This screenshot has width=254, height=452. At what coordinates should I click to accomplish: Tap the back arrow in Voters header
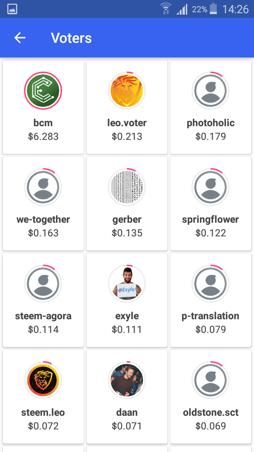20,38
